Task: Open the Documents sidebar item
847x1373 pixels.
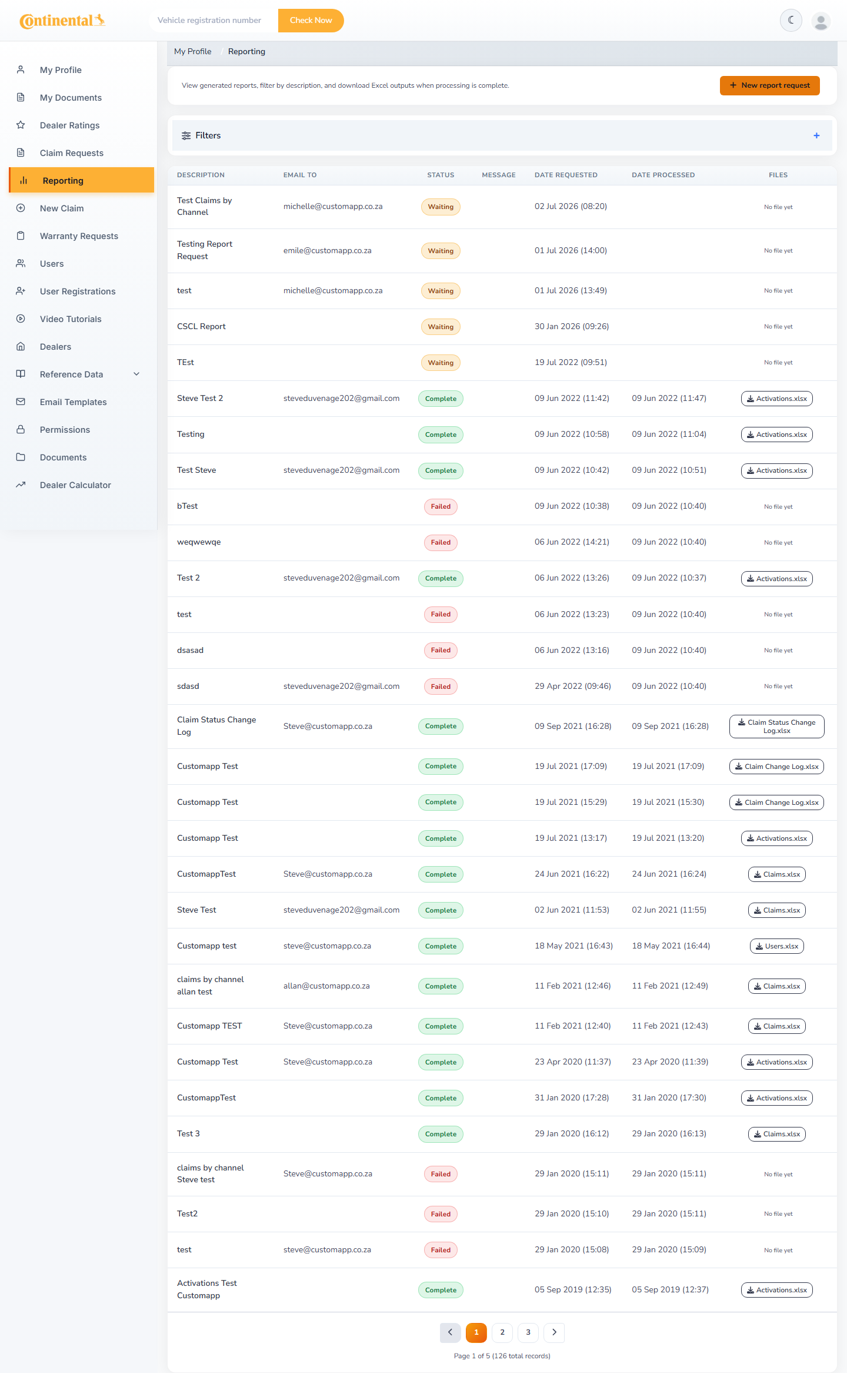Action: point(82,457)
